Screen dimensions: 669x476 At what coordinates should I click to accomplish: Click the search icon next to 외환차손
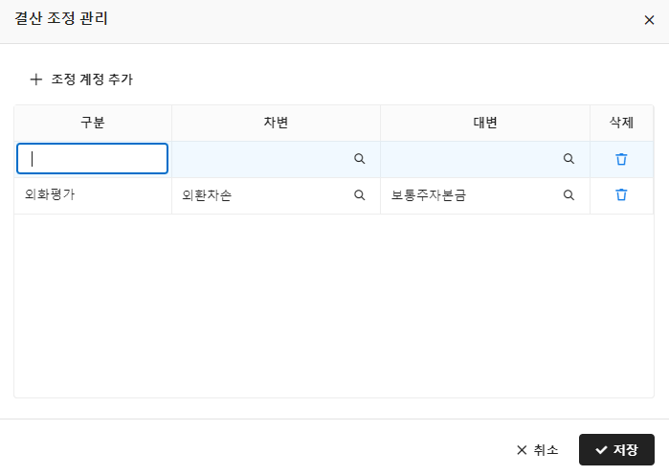(360, 195)
